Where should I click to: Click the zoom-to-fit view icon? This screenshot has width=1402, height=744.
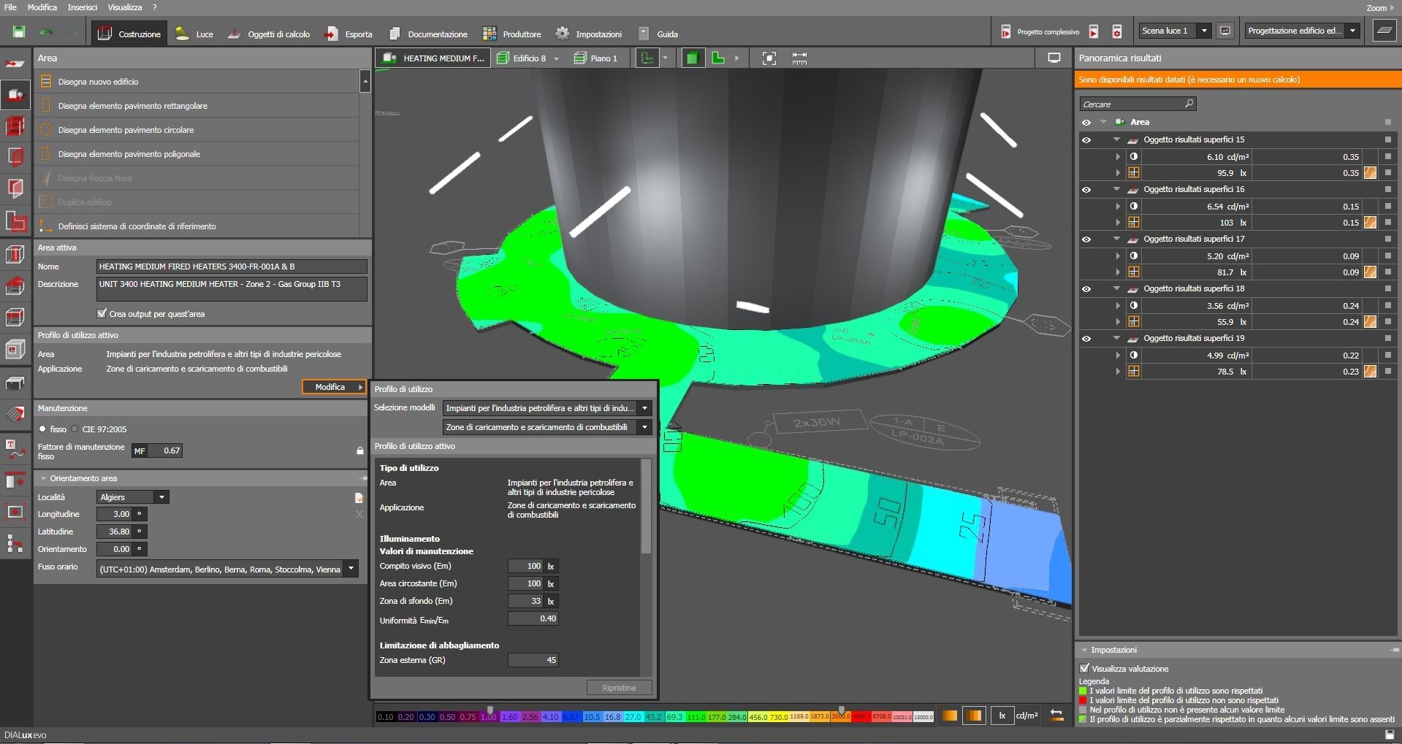(x=769, y=58)
